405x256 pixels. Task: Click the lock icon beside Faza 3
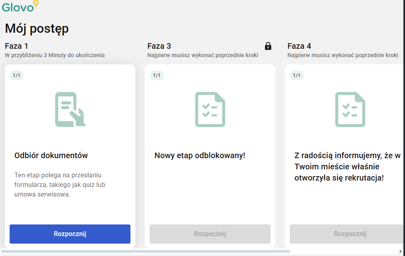268,46
